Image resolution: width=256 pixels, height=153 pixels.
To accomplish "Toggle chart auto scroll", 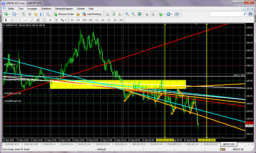I will pyautogui.click(x=147, y=14).
